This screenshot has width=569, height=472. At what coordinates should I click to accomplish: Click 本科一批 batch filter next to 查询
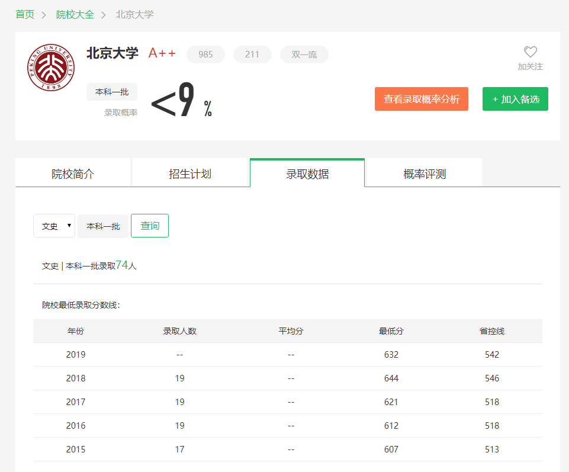(x=103, y=226)
